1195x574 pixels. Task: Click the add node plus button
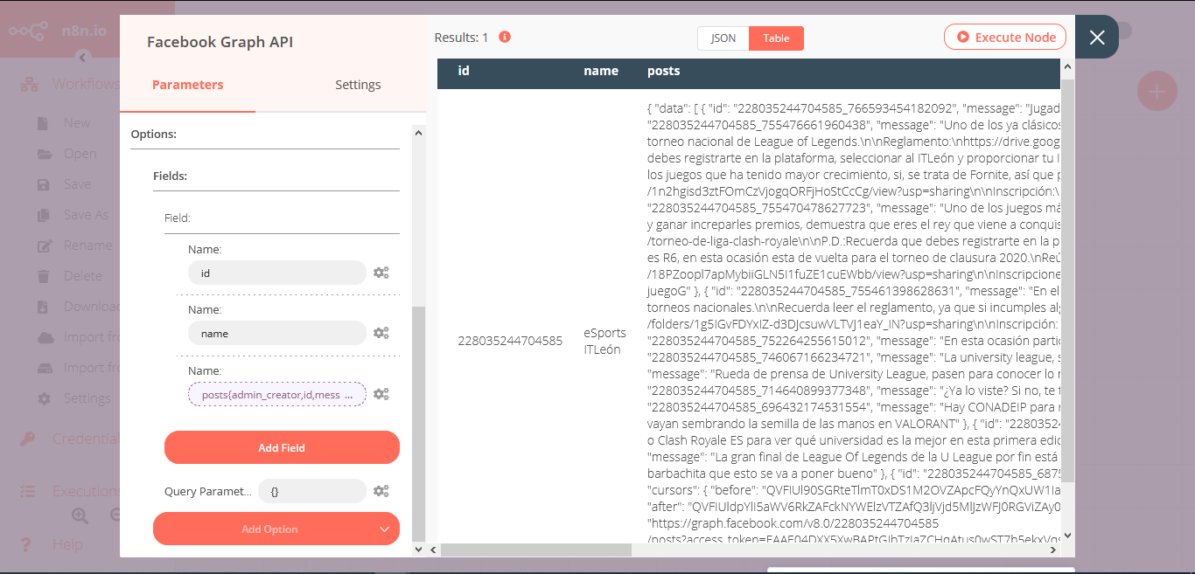[1157, 92]
